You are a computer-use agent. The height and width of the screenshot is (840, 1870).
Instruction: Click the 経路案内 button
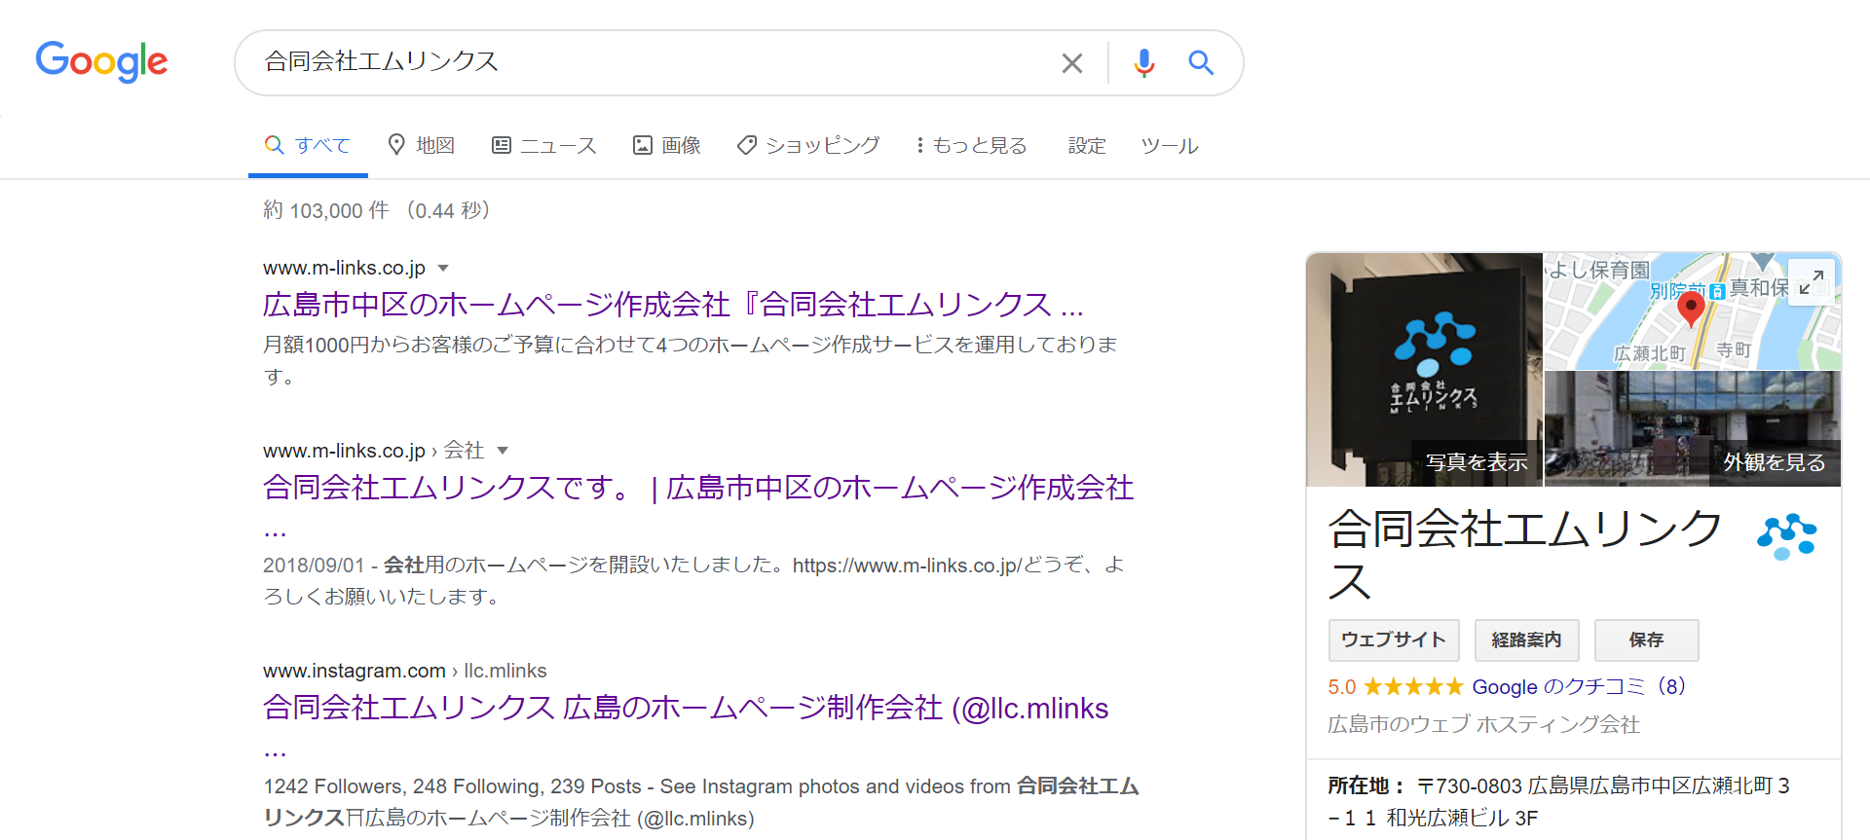(1526, 639)
